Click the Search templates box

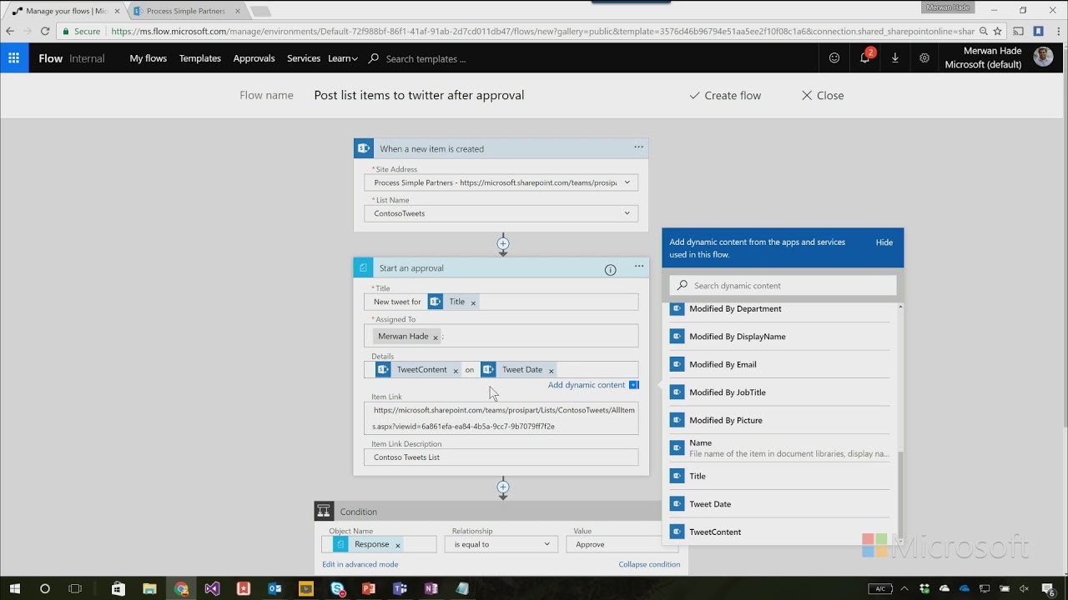(x=426, y=59)
